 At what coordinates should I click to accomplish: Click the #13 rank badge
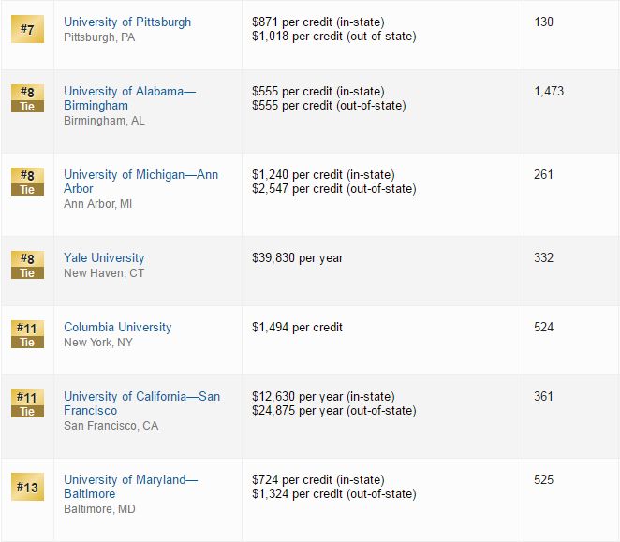coord(27,487)
